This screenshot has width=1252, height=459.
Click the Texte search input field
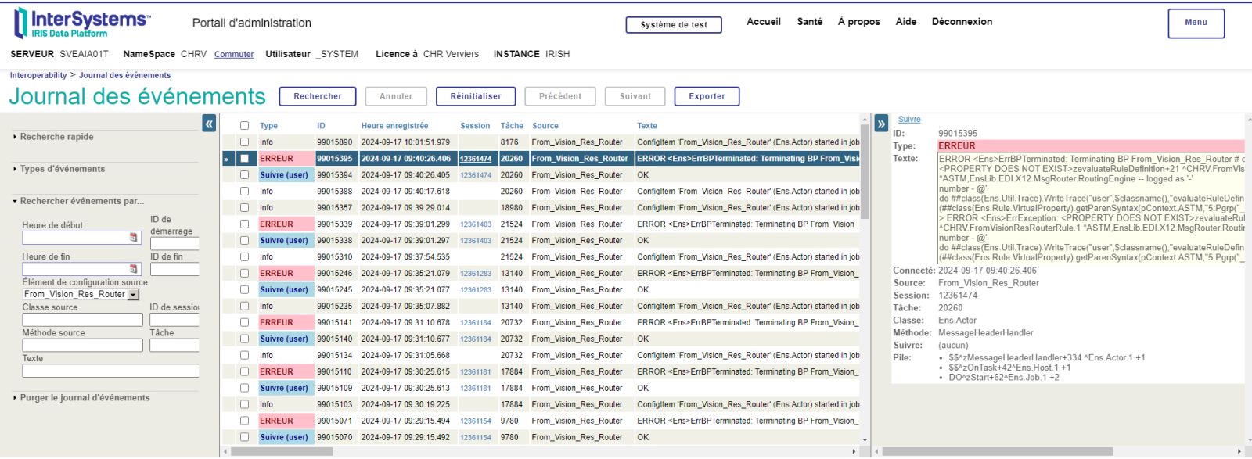point(110,371)
